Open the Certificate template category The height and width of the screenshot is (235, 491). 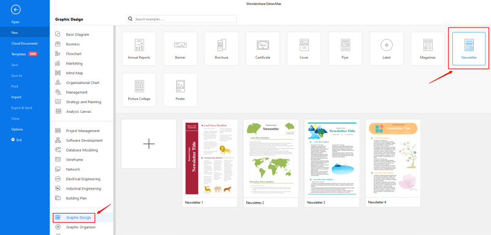(x=263, y=48)
